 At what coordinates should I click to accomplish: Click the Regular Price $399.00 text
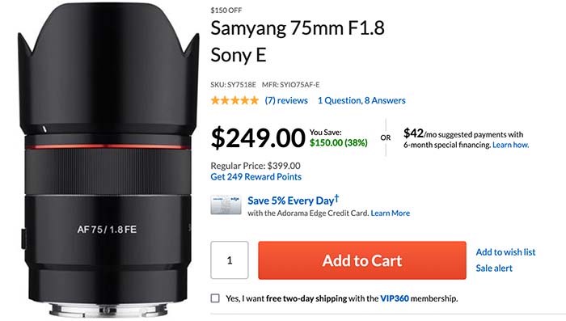click(256, 166)
